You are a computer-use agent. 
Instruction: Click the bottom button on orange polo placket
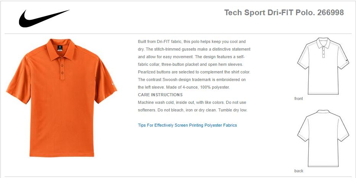point(62,73)
